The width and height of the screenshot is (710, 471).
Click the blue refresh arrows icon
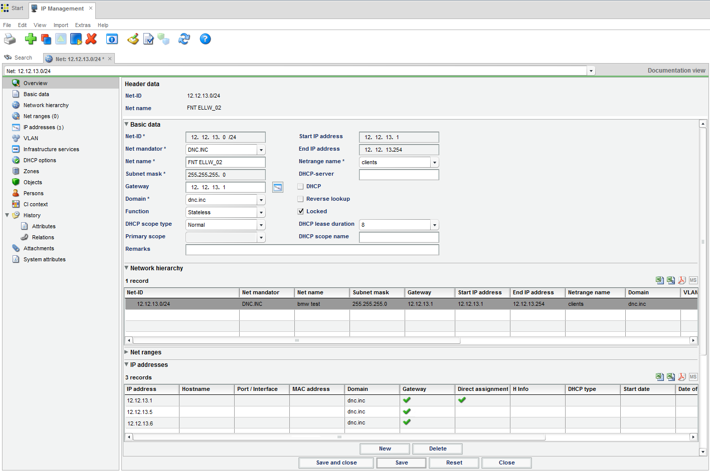click(x=184, y=39)
